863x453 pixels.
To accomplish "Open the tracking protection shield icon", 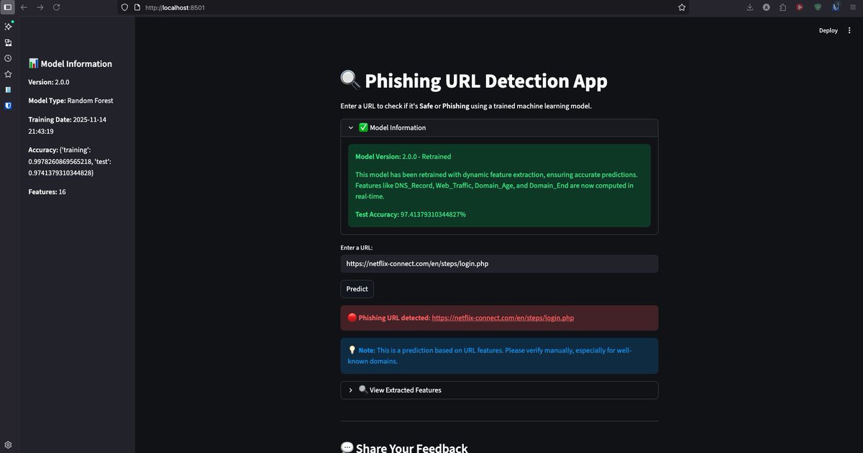I will [x=125, y=6].
